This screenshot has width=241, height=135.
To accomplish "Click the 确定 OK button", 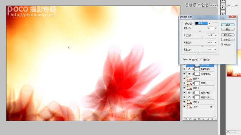I will pyautogui.click(x=228, y=25).
